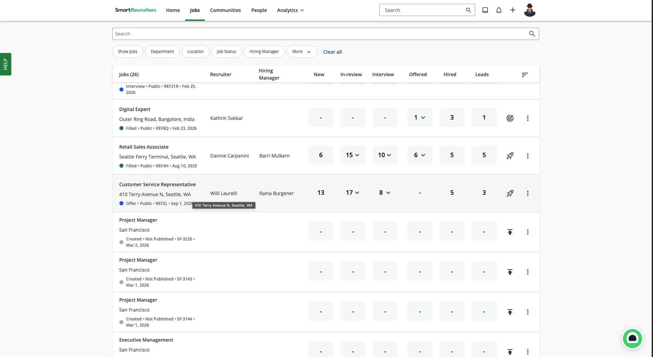Open the Department filter
The width and height of the screenshot is (653, 357).
[162, 52]
